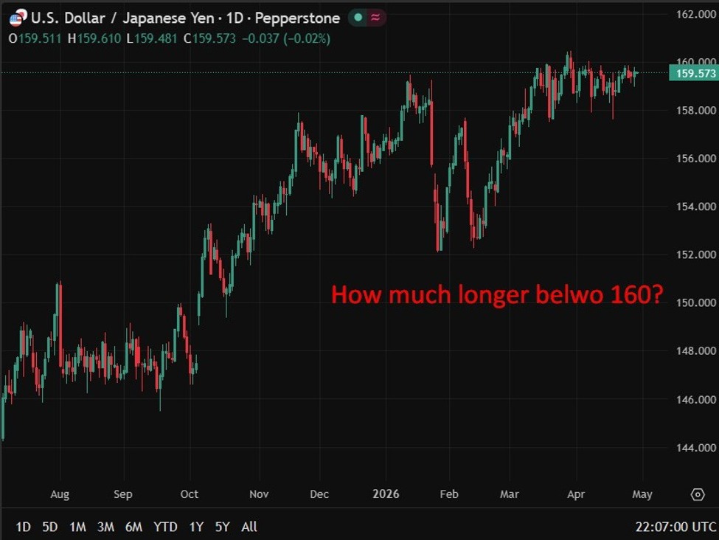Click the 160.000 level on price axis
This screenshot has width=719, height=540.
(x=696, y=62)
